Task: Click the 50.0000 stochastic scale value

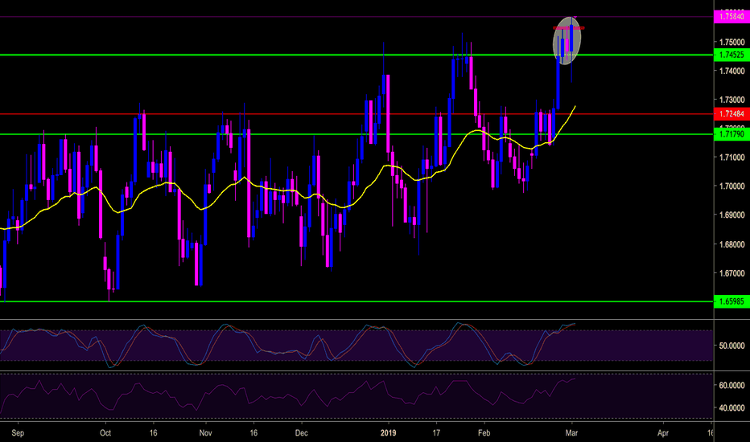Action: click(731, 346)
